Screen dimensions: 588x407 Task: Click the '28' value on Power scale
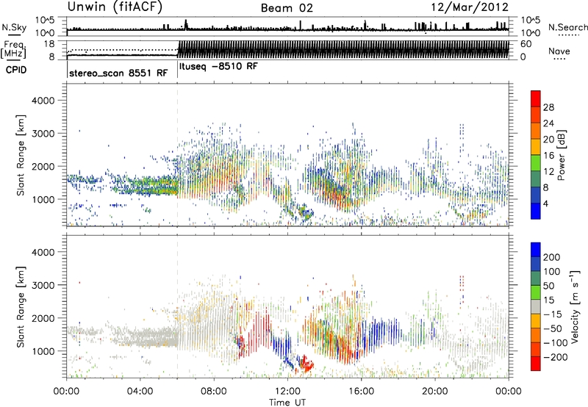[548, 107]
